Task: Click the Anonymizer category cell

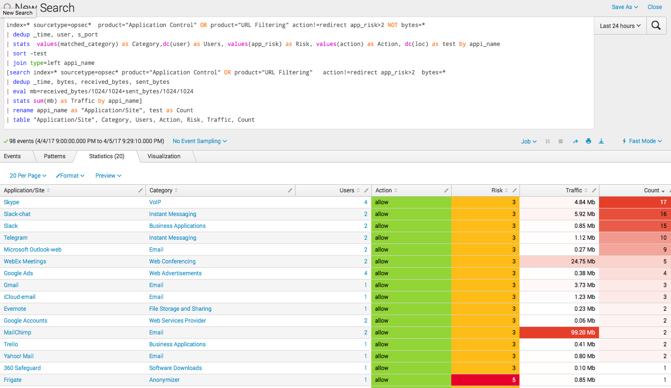Action: coord(164,380)
